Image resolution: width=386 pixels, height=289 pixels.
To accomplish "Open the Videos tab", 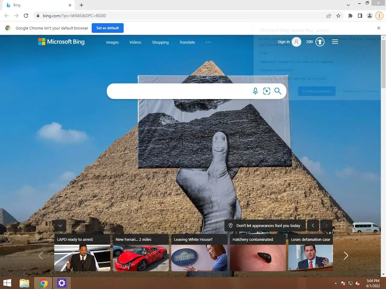I will point(135,42).
